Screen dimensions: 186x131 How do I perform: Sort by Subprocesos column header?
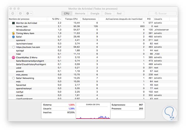tap(89, 19)
